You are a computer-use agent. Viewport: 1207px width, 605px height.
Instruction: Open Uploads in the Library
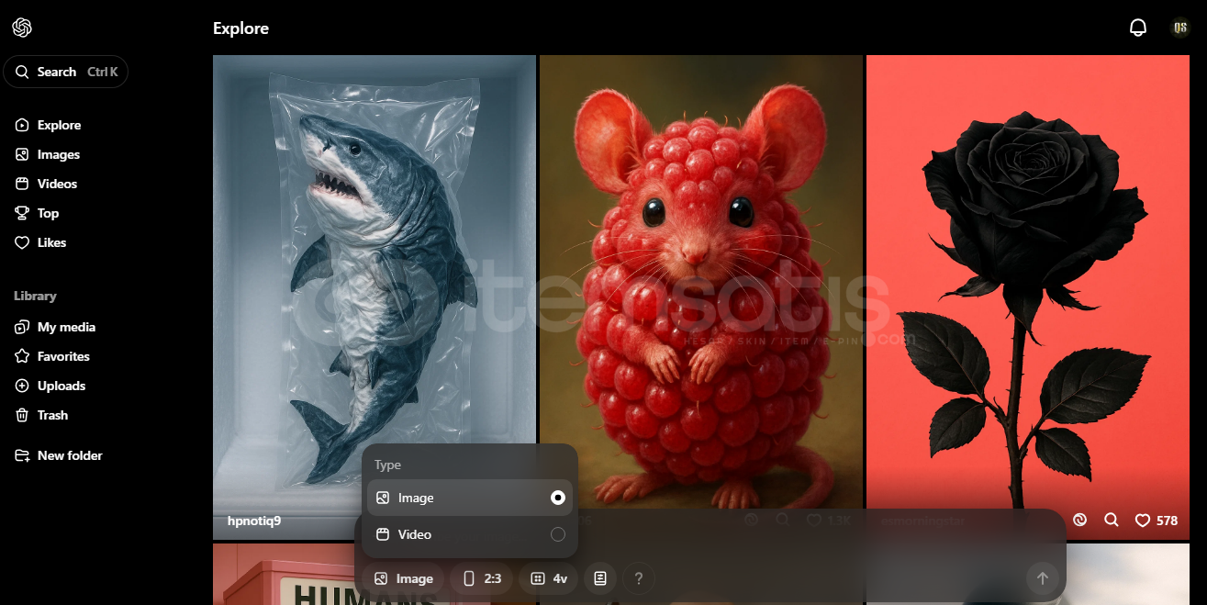pyautogui.click(x=61, y=386)
